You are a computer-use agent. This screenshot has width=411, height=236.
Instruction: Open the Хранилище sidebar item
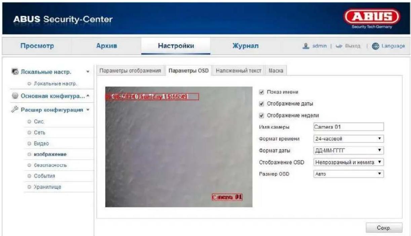pos(47,187)
